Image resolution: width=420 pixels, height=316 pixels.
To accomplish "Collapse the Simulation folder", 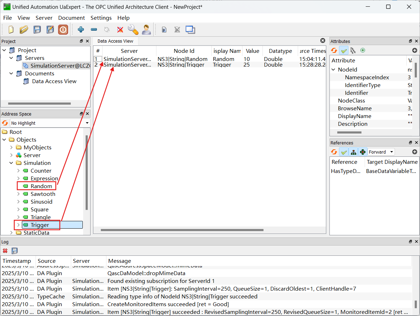I will 11,163.
